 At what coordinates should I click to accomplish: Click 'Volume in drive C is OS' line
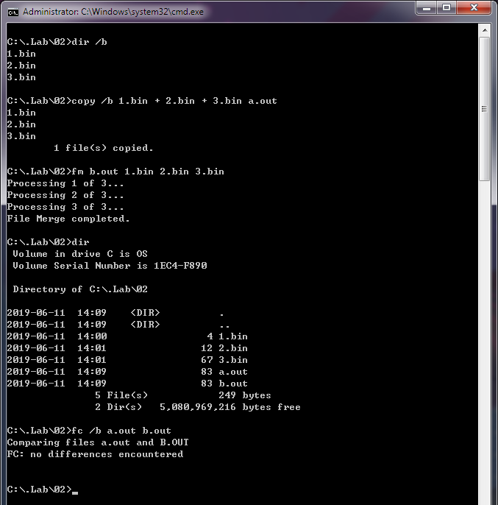(80, 254)
